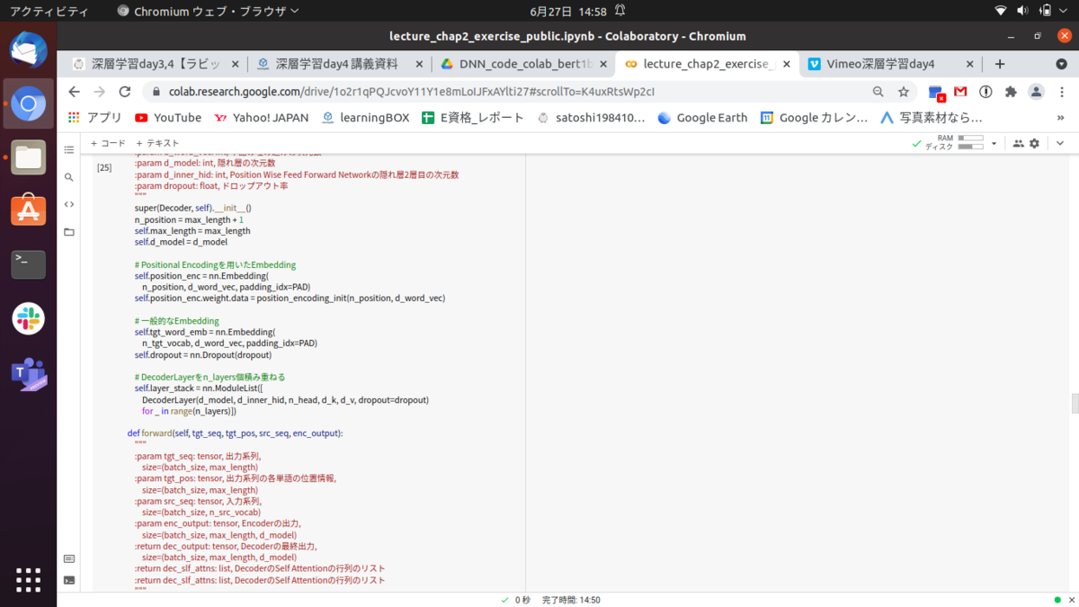Viewport: 1079px width, 607px height.
Task: Open RAM disk runtime dropdown arrow
Action: coord(994,144)
